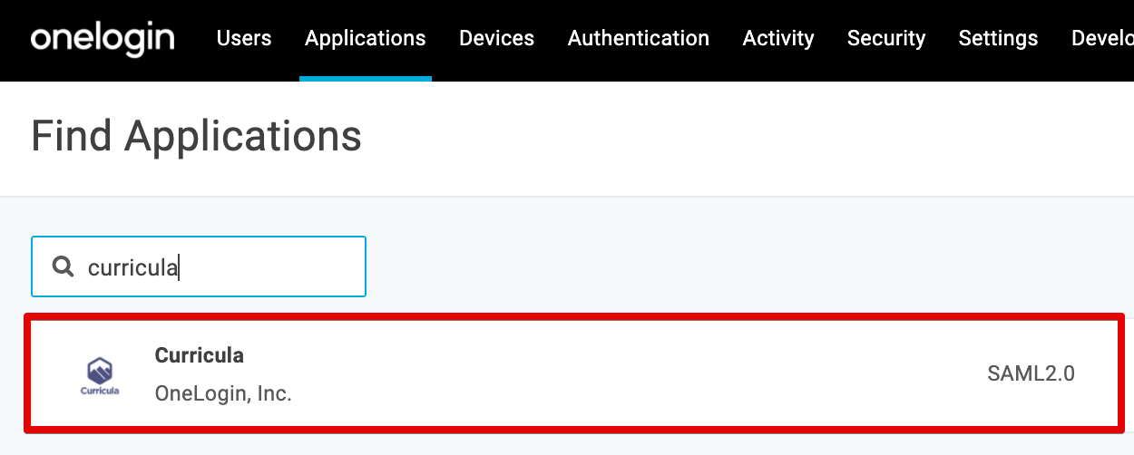
Task: Open the partially visible Developers menu
Action: (x=1102, y=39)
